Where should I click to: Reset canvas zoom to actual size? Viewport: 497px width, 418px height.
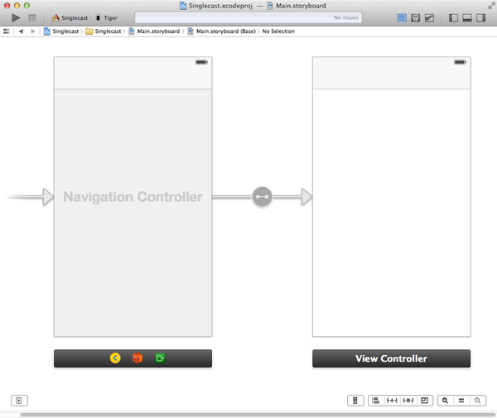(461, 401)
